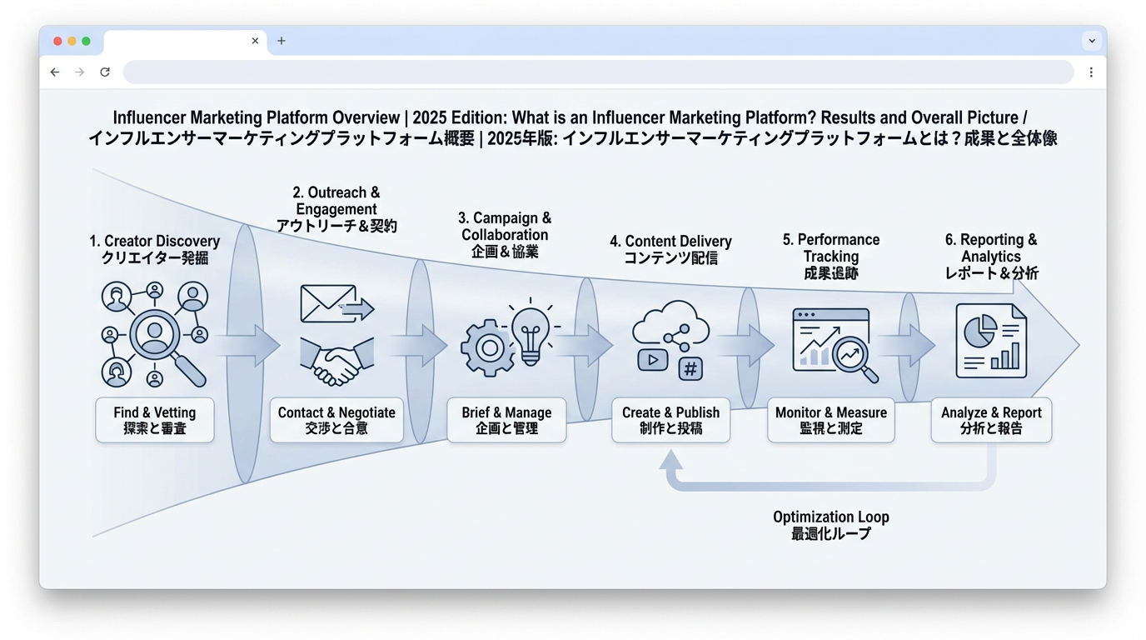Viewport: 1146px width, 640px height.
Task: Select the Create & Publish box
Action: coord(670,420)
